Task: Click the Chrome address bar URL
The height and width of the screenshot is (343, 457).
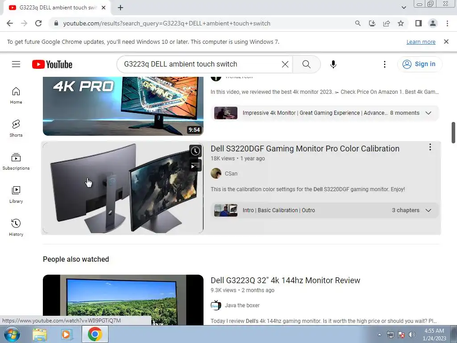Action: point(167,23)
